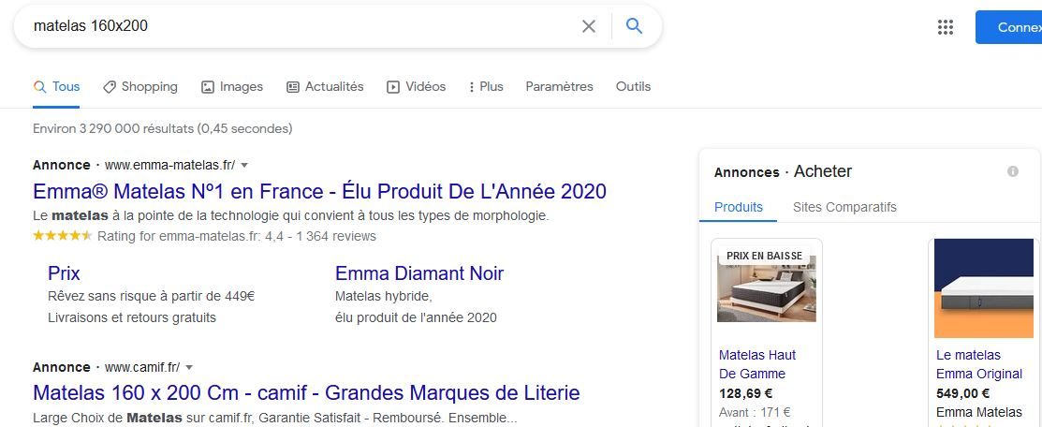Click 'Rêvez sans risque à partir de 449€'
Viewport: 1042px width, 427px height.
(151, 296)
